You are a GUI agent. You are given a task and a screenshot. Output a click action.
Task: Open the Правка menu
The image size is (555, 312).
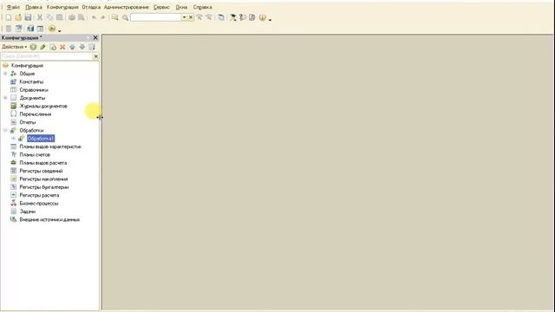pyautogui.click(x=34, y=7)
